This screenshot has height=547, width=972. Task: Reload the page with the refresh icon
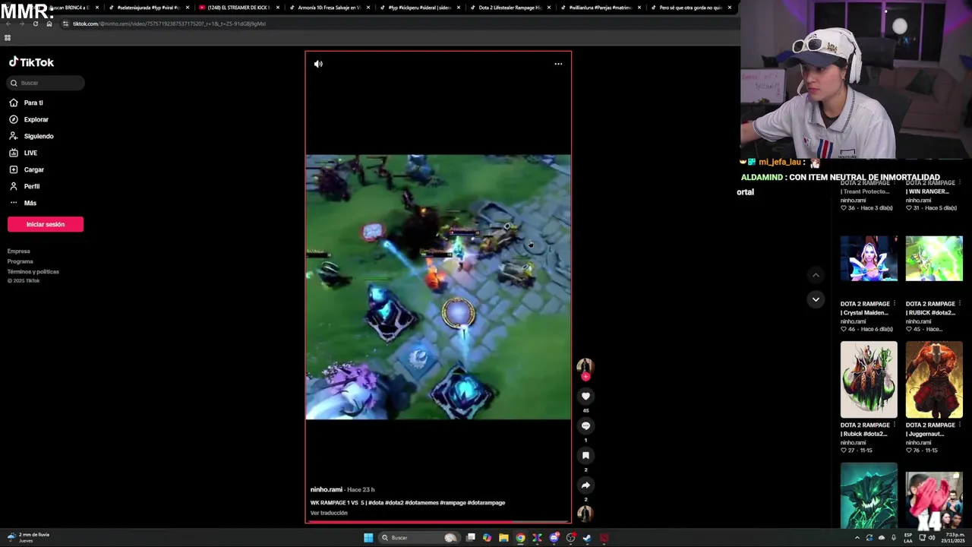tap(35, 24)
